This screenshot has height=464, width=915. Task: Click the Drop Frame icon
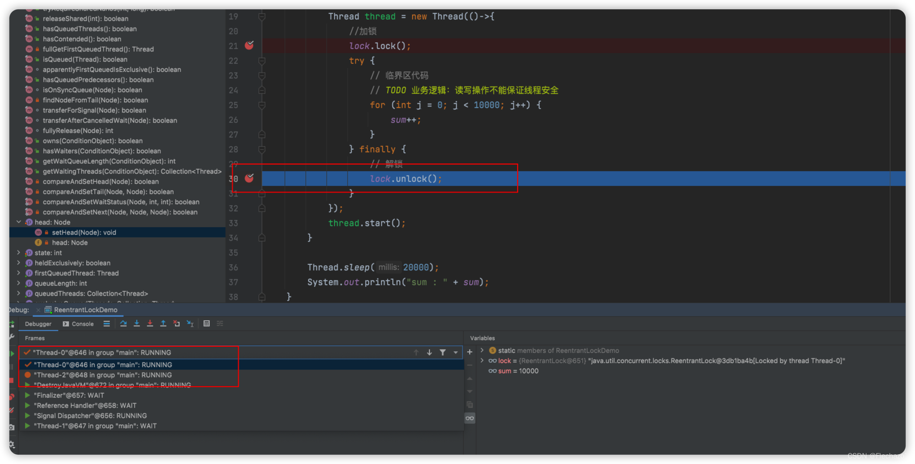click(x=176, y=323)
